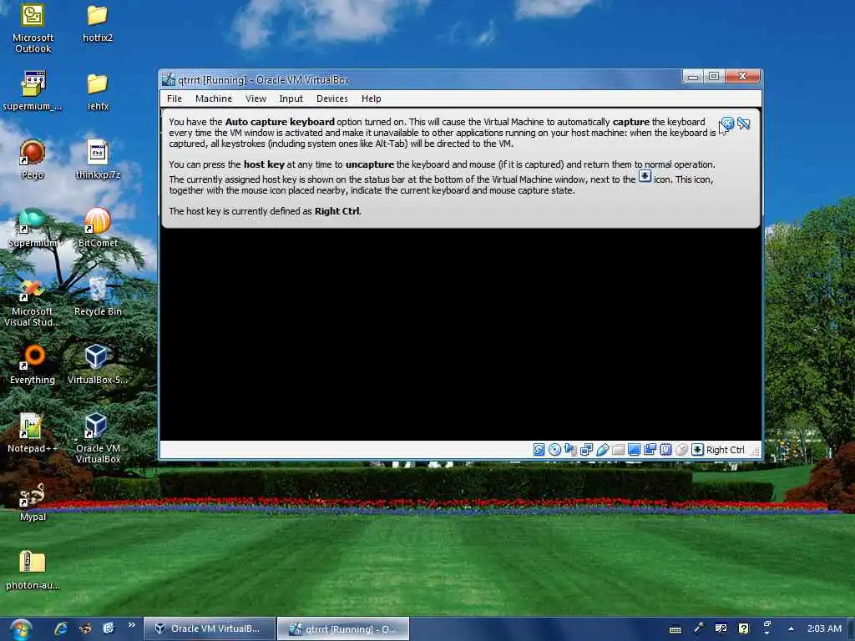Select the supermium_ installer desktop icon

33,92
